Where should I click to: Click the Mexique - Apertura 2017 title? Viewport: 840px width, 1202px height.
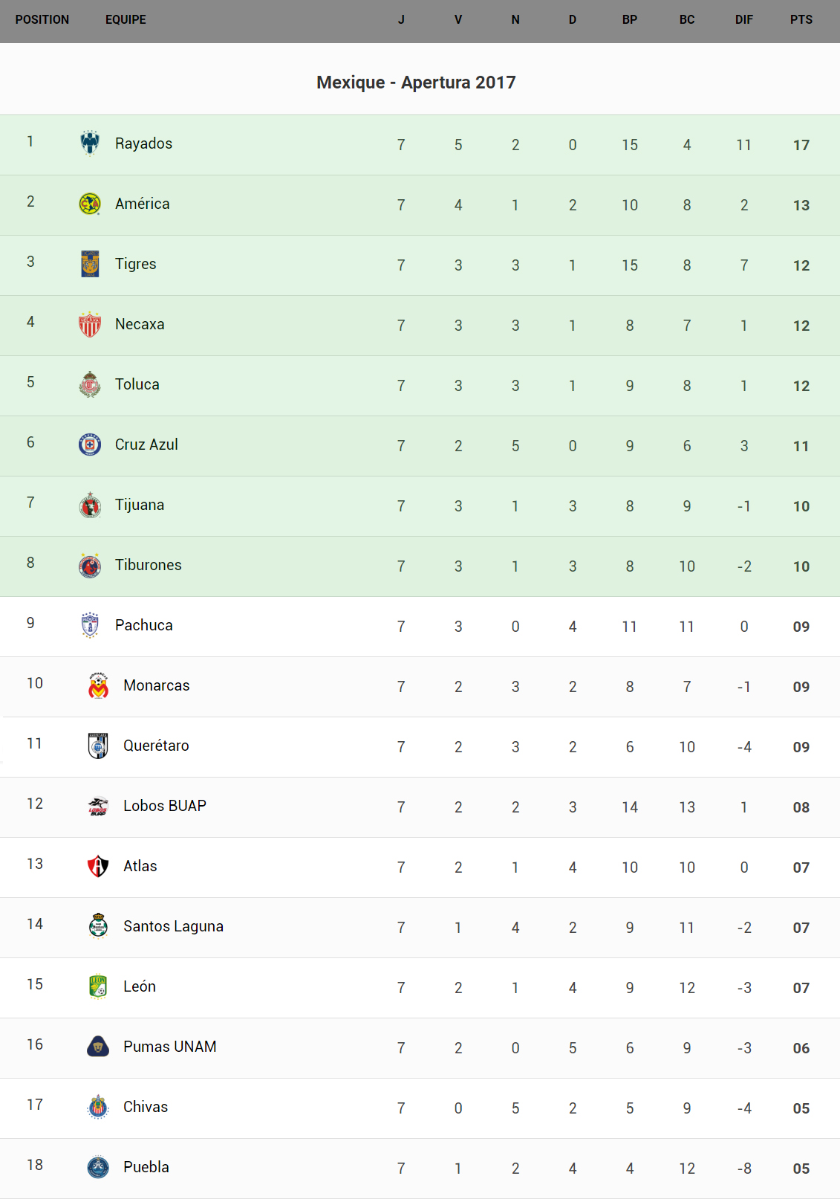(416, 83)
